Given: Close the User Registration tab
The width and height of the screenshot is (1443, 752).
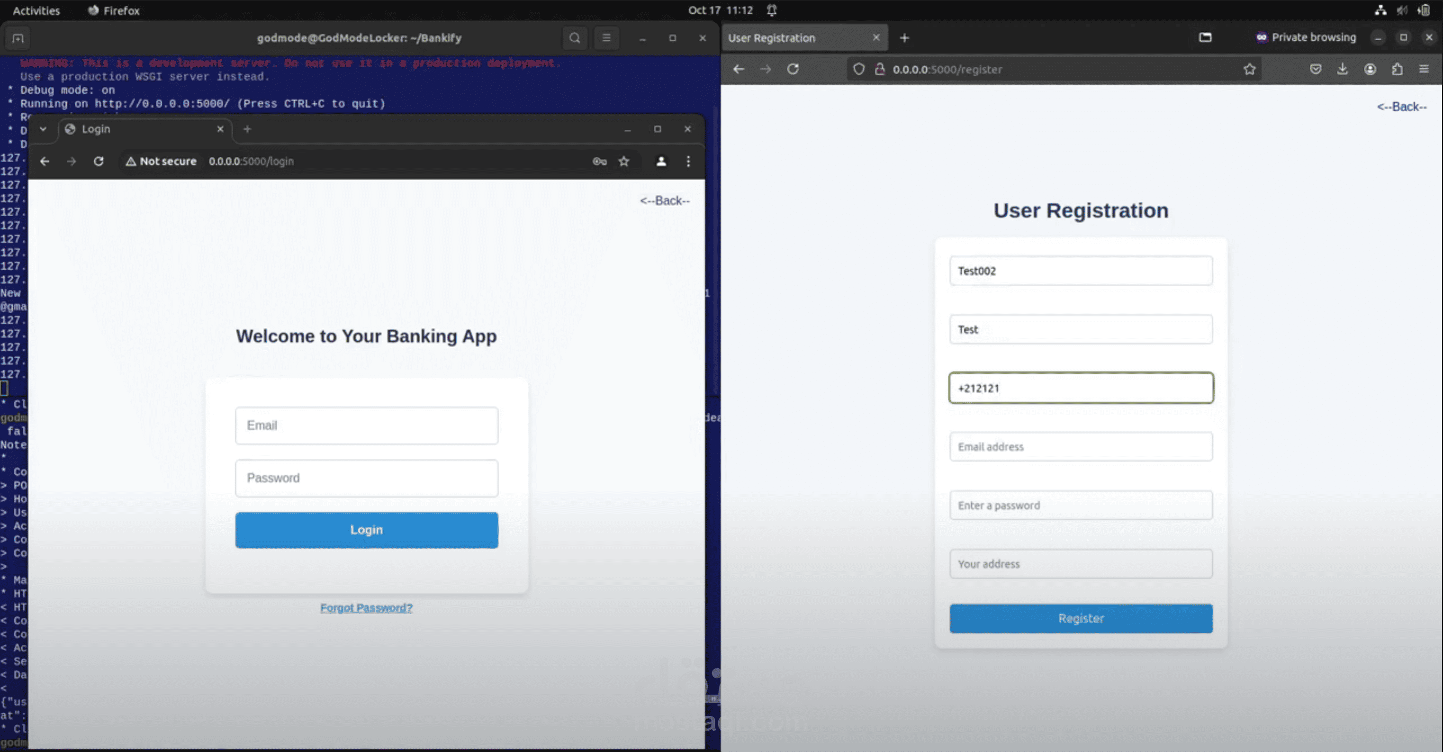Looking at the screenshot, I should (x=876, y=37).
